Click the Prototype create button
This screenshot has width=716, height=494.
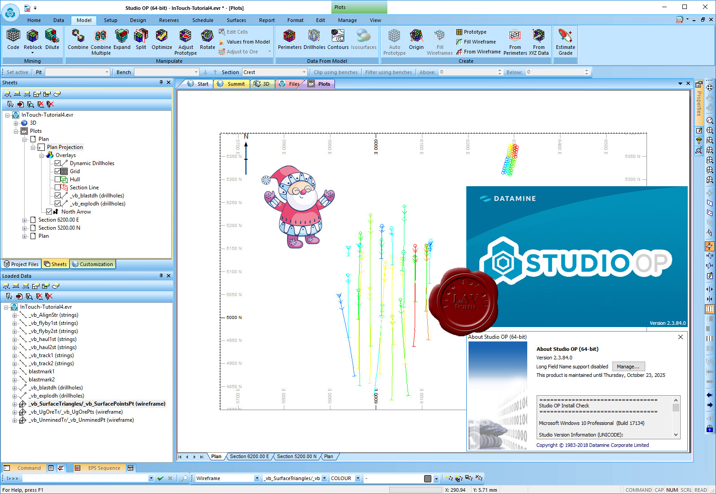click(471, 32)
